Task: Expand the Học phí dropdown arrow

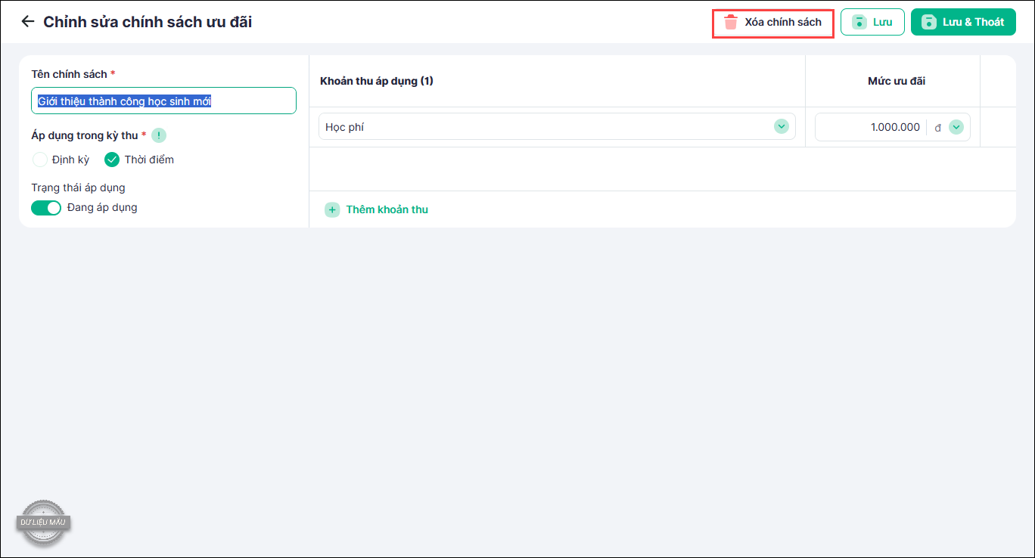Action: (782, 127)
